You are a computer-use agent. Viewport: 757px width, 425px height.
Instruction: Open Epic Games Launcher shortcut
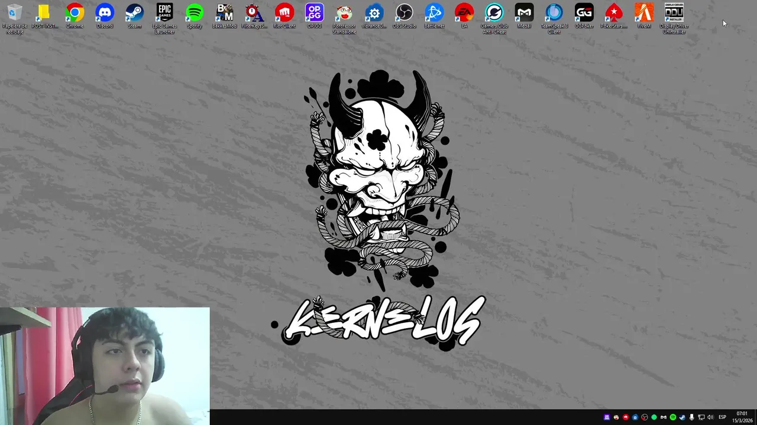point(164,18)
